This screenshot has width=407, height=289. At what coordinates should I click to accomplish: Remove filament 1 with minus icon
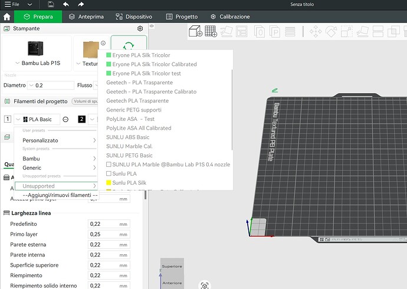tap(65, 119)
